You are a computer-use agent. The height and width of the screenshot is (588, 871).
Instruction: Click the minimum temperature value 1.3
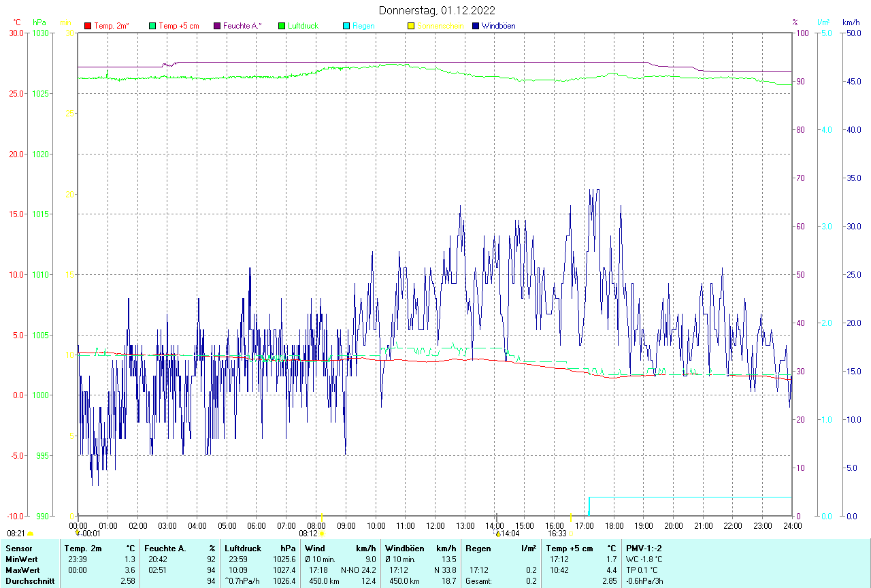[x=131, y=559]
